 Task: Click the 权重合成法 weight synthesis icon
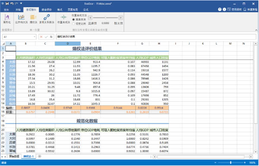[63, 19]
